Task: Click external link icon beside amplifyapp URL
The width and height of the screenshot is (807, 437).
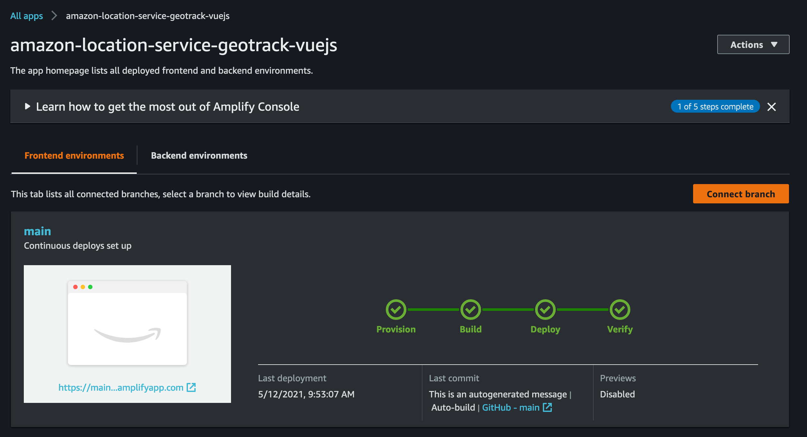Action: [191, 387]
